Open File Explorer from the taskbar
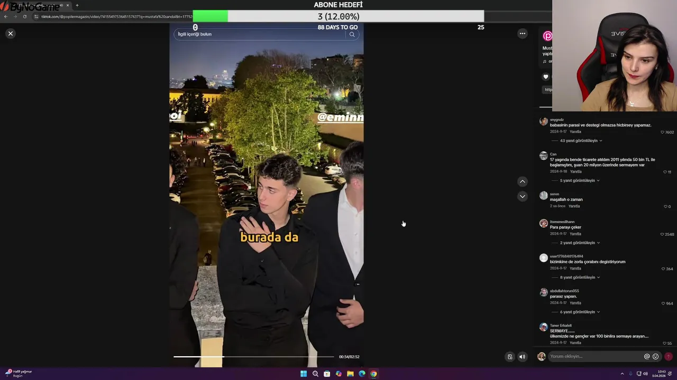 pos(350,374)
